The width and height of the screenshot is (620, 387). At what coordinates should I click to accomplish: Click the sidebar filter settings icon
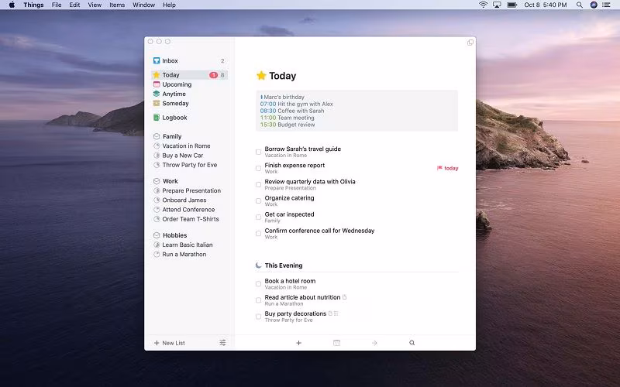point(222,343)
